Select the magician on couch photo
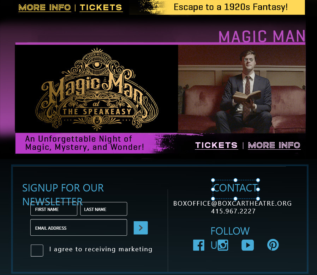 (242, 89)
